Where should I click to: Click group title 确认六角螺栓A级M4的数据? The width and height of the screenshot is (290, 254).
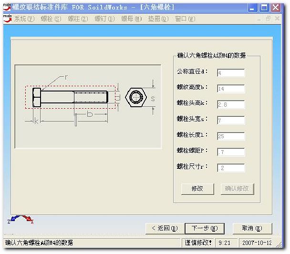pyautogui.click(x=211, y=55)
